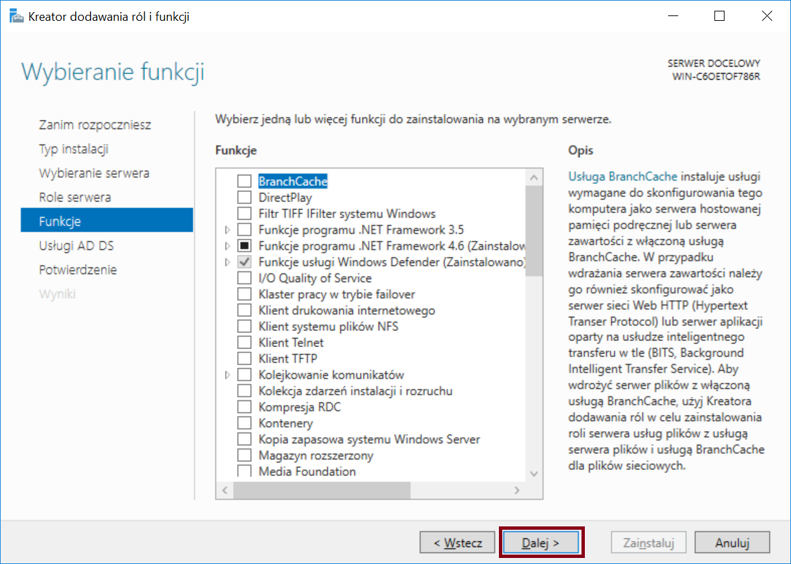Enable the BranchCache feature checkbox

click(244, 181)
